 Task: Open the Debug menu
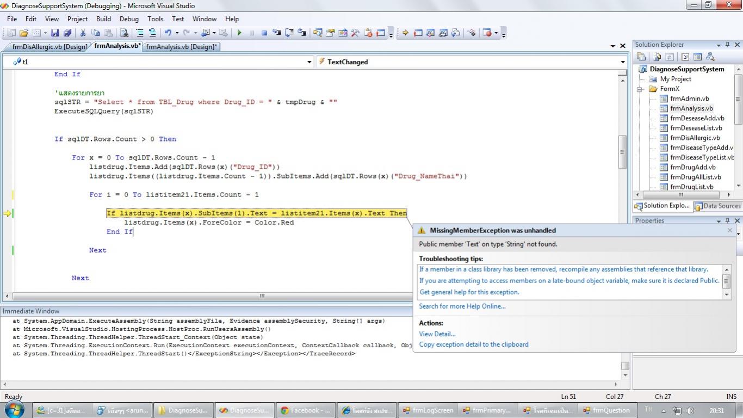point(129,19)
